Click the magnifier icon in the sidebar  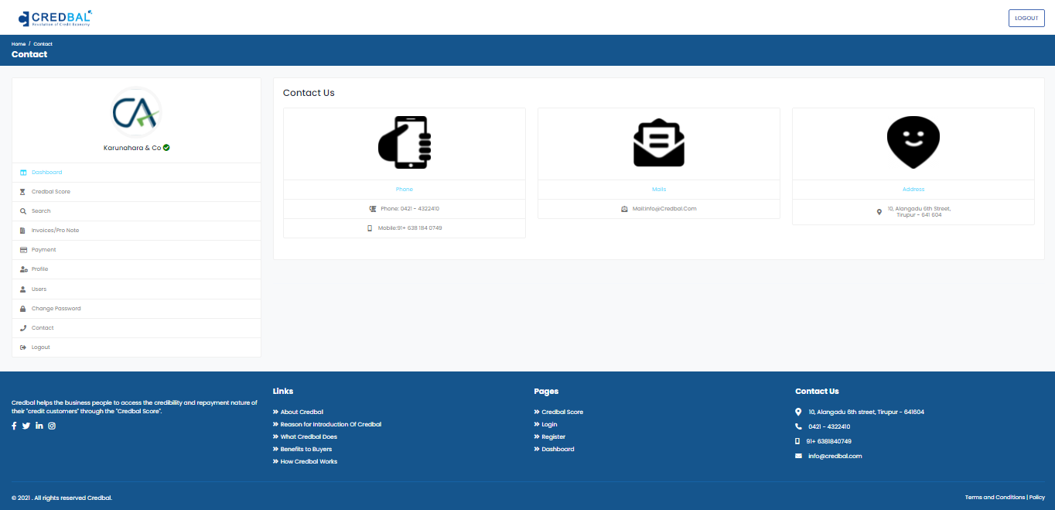pos(23,211)
